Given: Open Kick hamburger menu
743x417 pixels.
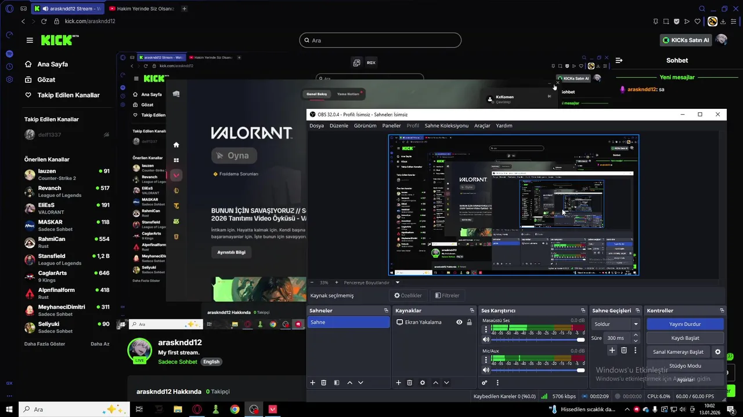Looking at the screenshot, I should [x=30, y=40].
